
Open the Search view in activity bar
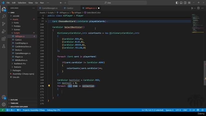(4, 16)
